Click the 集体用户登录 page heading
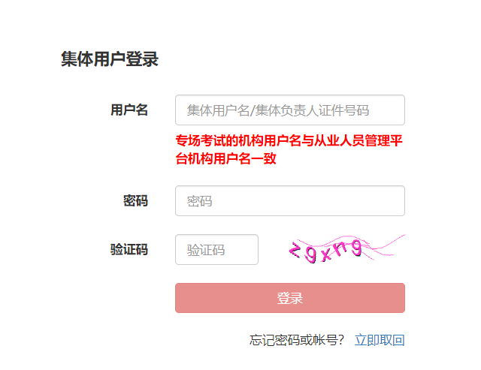 click(110, 59)
